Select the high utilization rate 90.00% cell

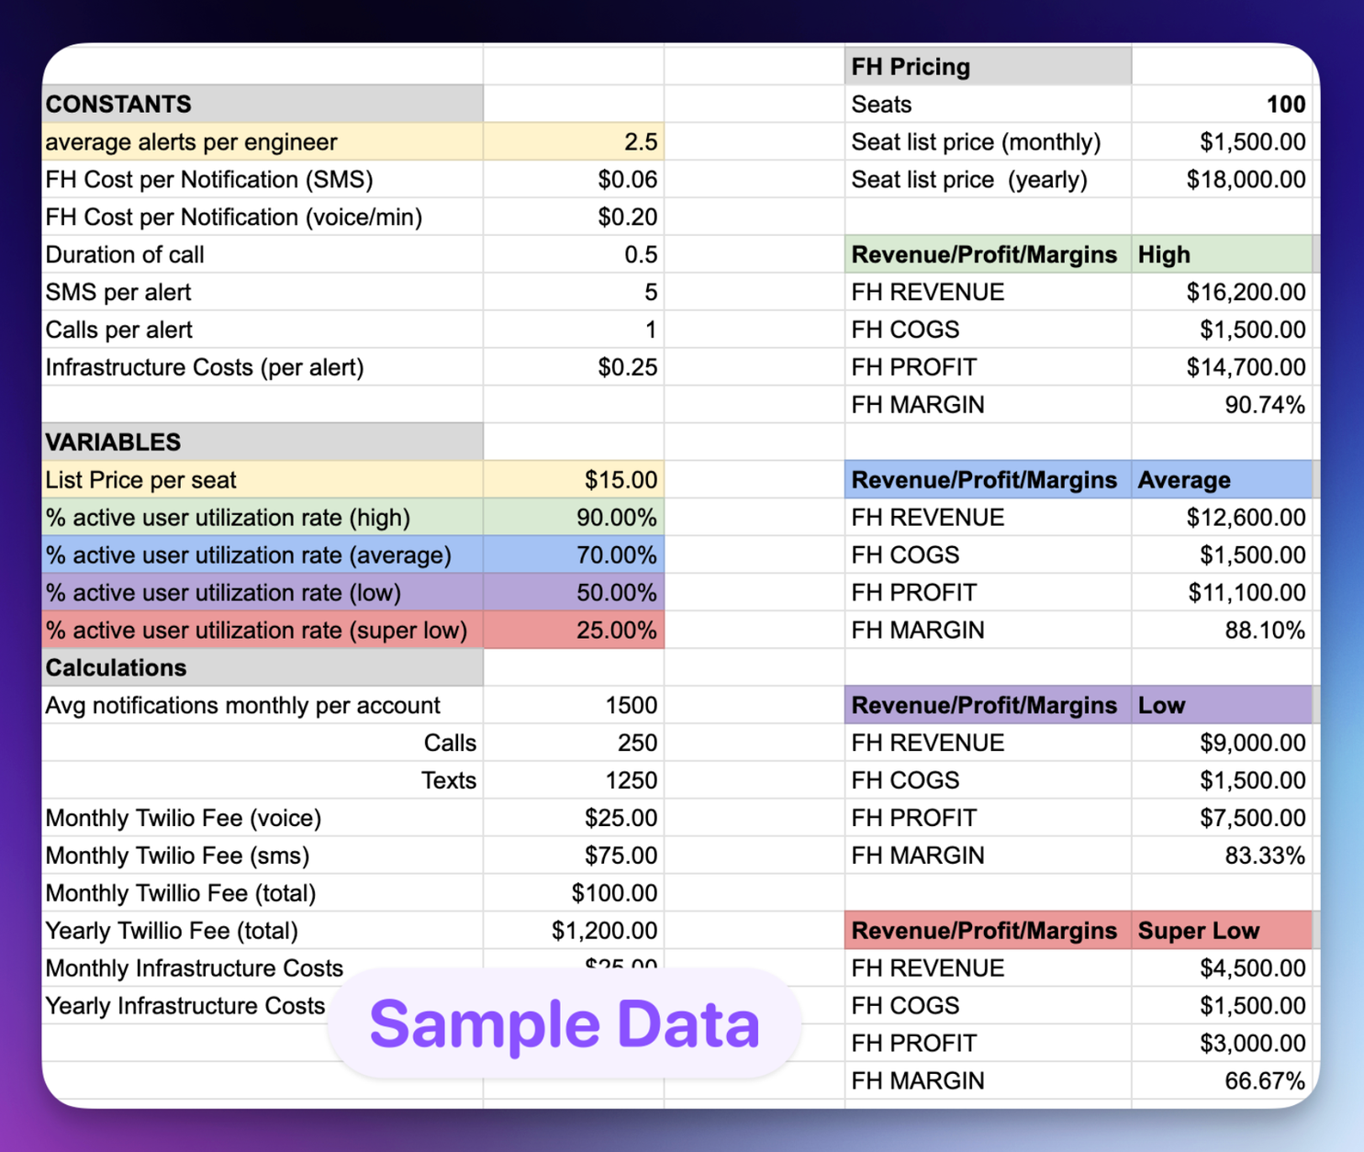[574, 517]
